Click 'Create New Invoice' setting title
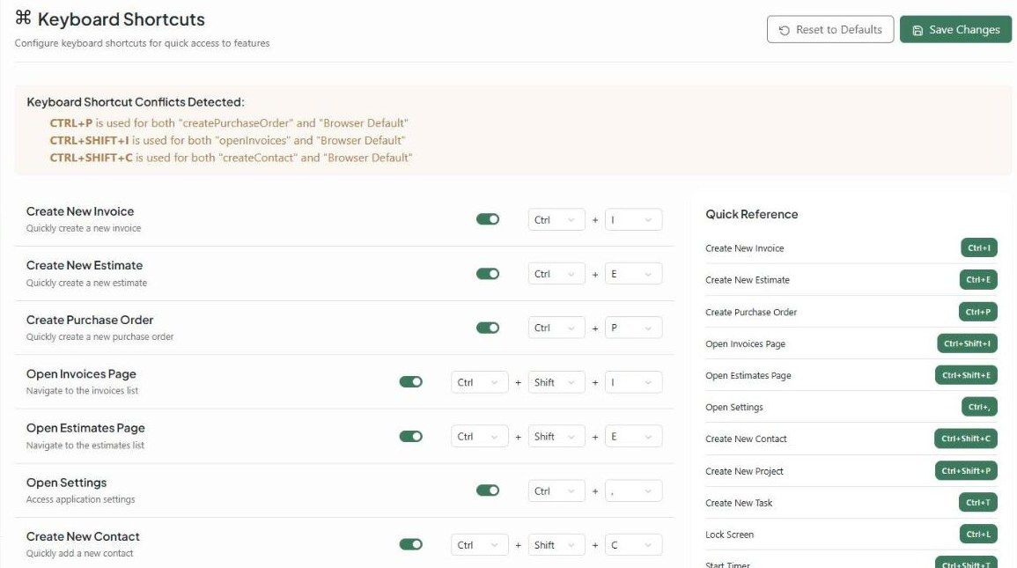Screen dimensions: 1017x568 click(80, 211)
